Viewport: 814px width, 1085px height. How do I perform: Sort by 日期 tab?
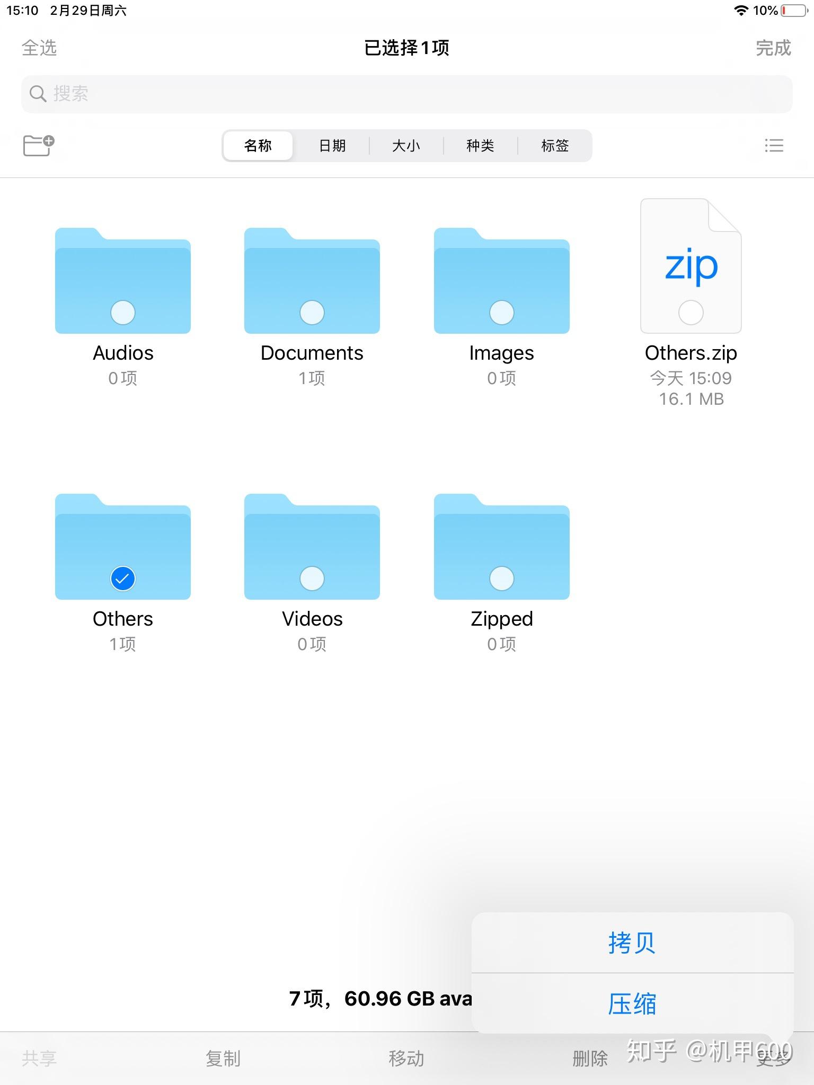tap(332, 146)
